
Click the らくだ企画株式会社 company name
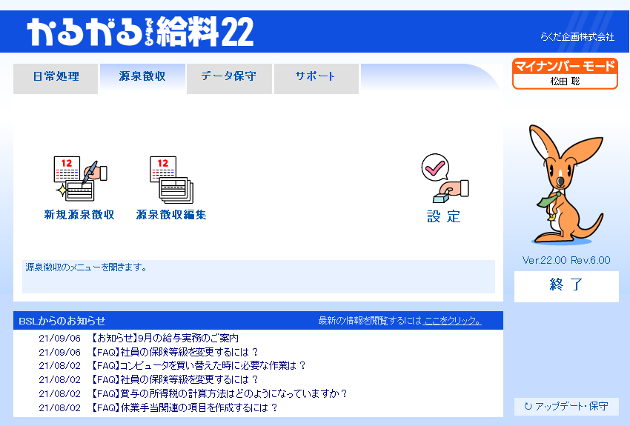577,37
